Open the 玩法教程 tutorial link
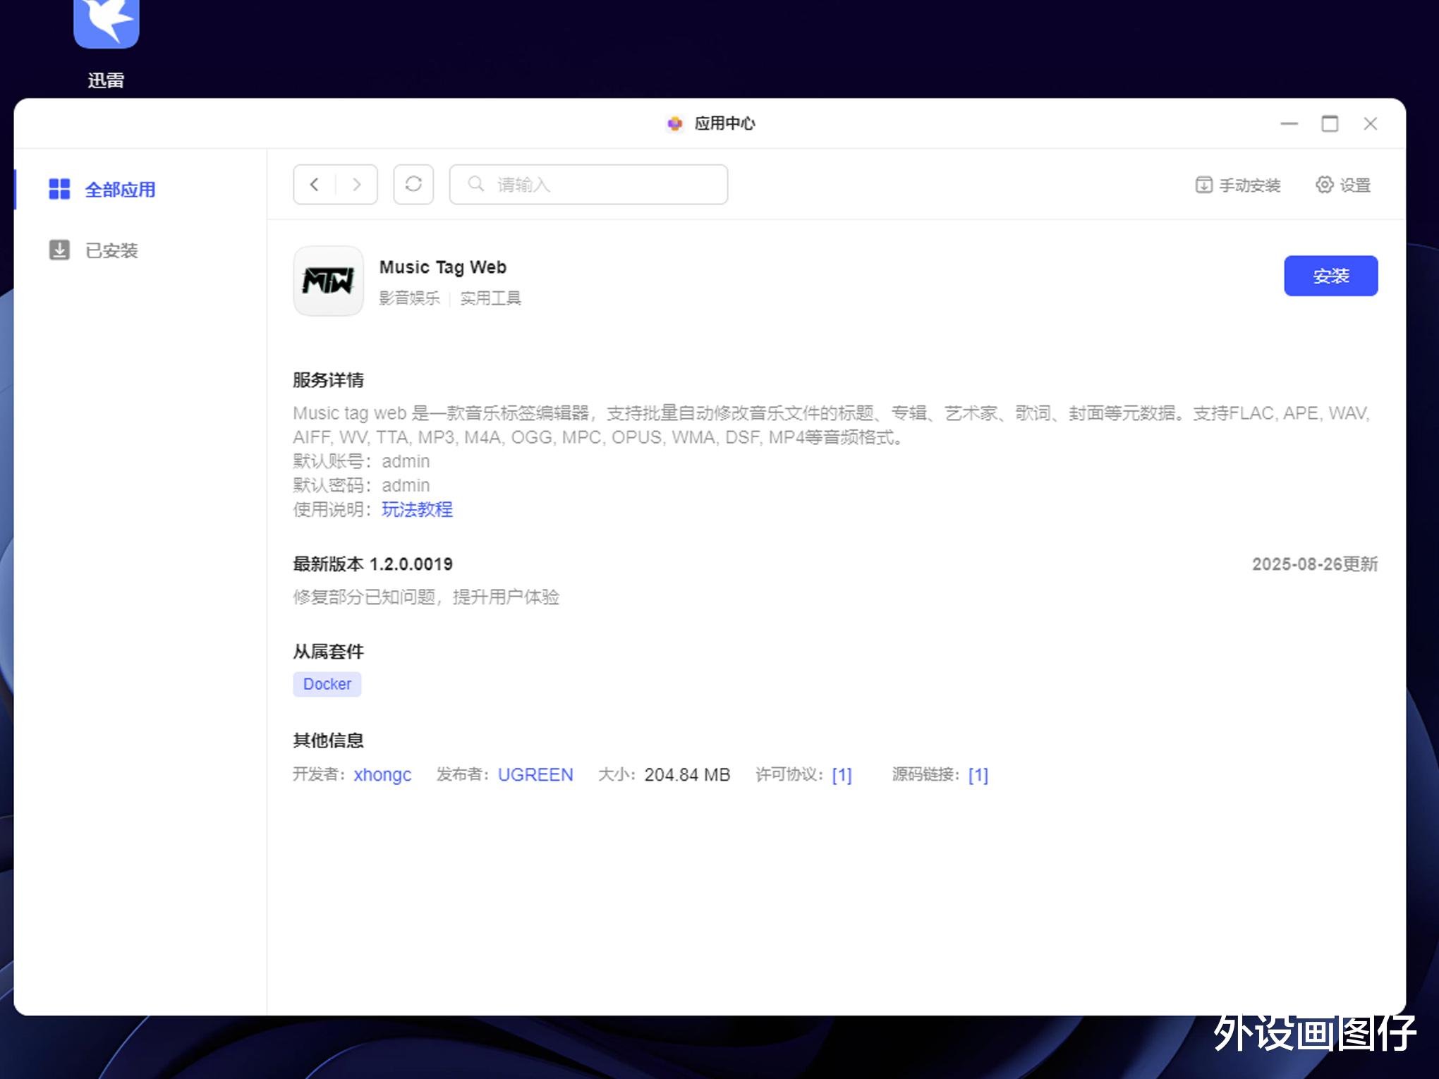The image size is (1439, 1079). click(417, 509)
